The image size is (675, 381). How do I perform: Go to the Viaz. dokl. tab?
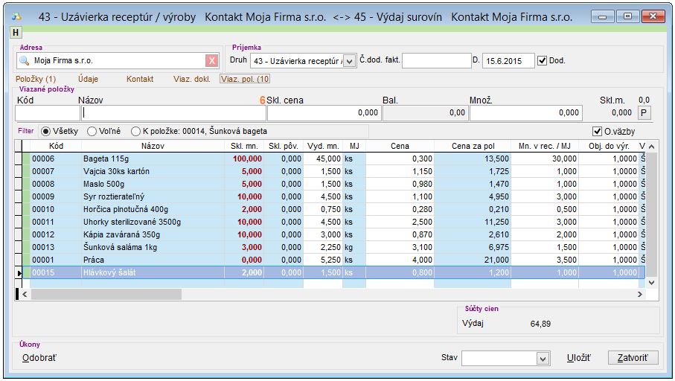[191, 79]
